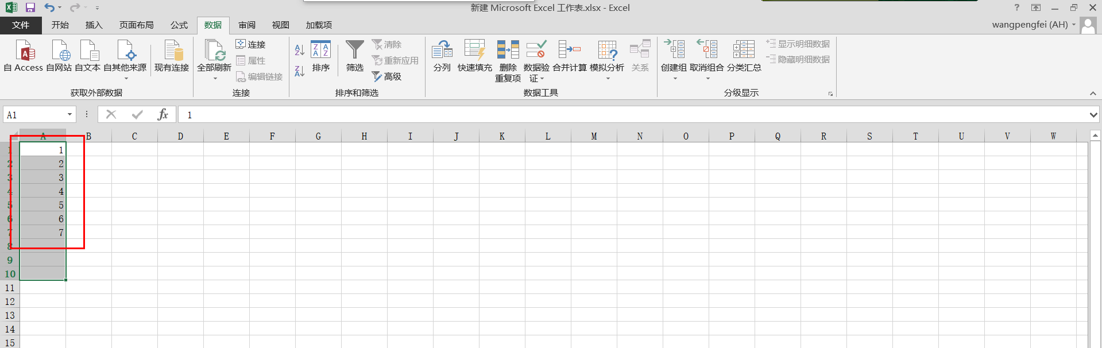Click the Save icon in title bar
Viewport: 1102px width, 348px height.
tap(30, 7)
